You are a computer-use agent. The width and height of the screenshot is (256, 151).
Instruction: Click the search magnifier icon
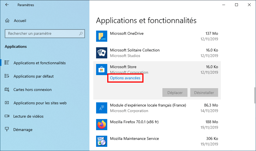coord(81,34)
